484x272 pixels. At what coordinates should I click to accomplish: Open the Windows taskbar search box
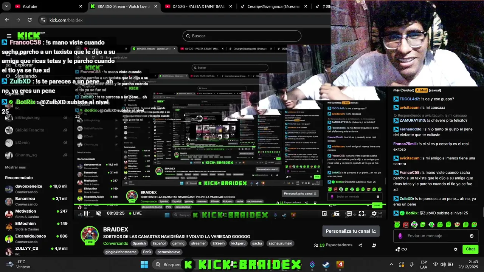pyautogui.click(x=169, y=264)
